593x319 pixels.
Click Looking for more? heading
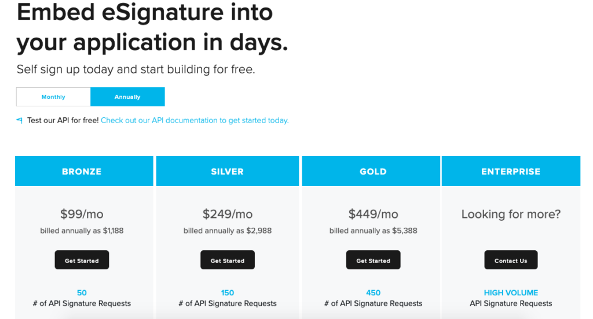click(x=511, y=214)
